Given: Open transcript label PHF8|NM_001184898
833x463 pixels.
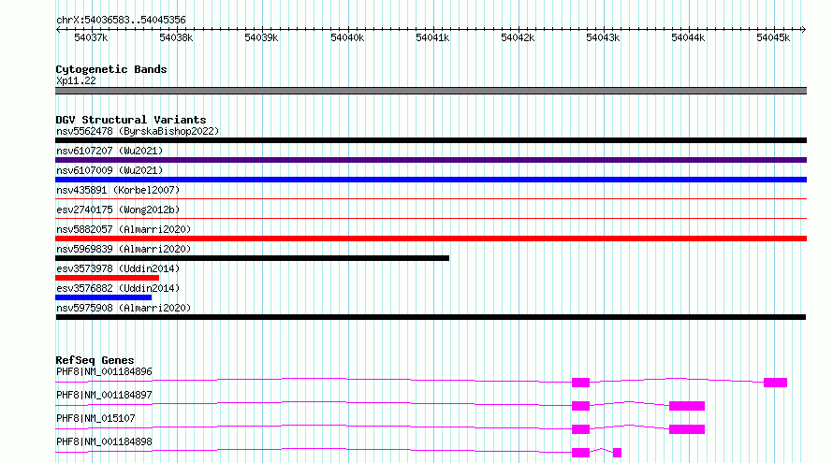Looking at the screenshot, I should [104, 441].
